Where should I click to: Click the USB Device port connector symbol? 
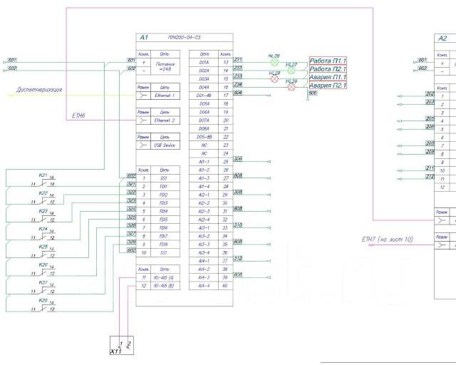coord(142,145)
